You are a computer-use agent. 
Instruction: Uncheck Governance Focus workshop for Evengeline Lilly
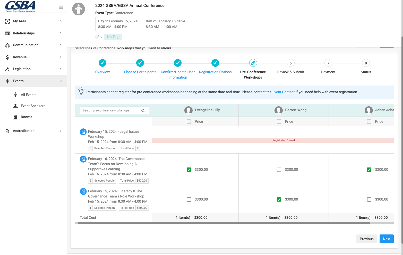coord(189,170)
